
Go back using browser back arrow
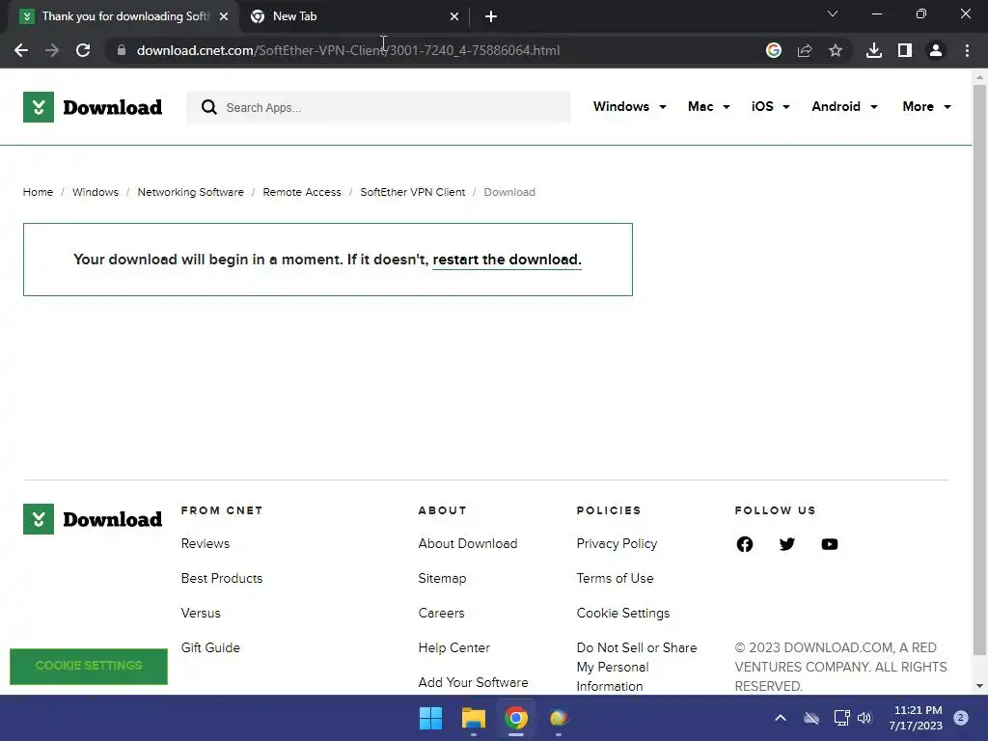(x=21, y=50)
